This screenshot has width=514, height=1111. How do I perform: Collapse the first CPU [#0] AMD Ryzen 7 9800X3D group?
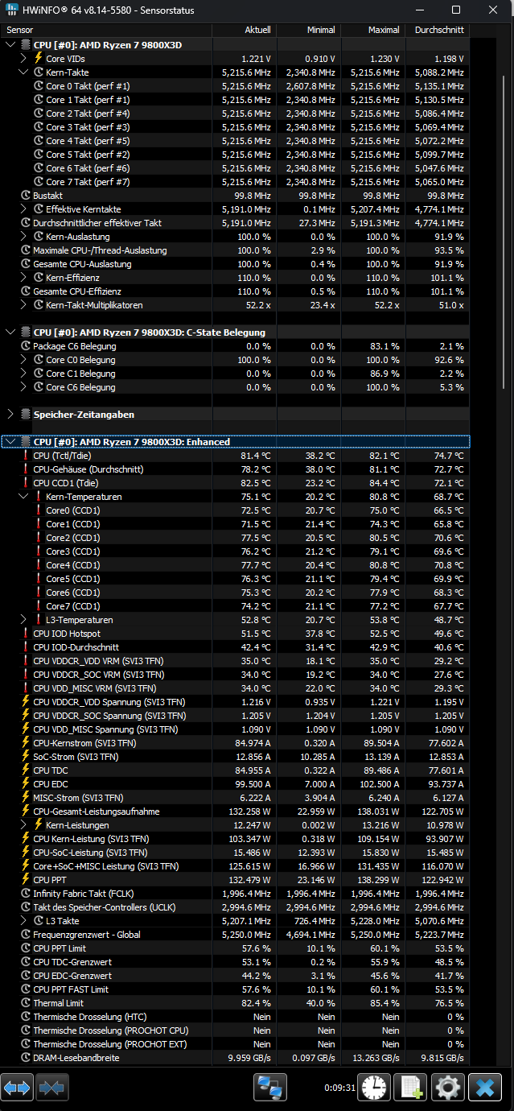[10, 45]
